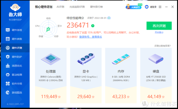This screenshot has height=109, width=178.
Task: Click the 处理器 card title
Action: coord(51,71)
